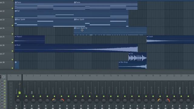194x109 pixels.
Task: Open the second Piano clip menu icon
Action: [75, 2]
